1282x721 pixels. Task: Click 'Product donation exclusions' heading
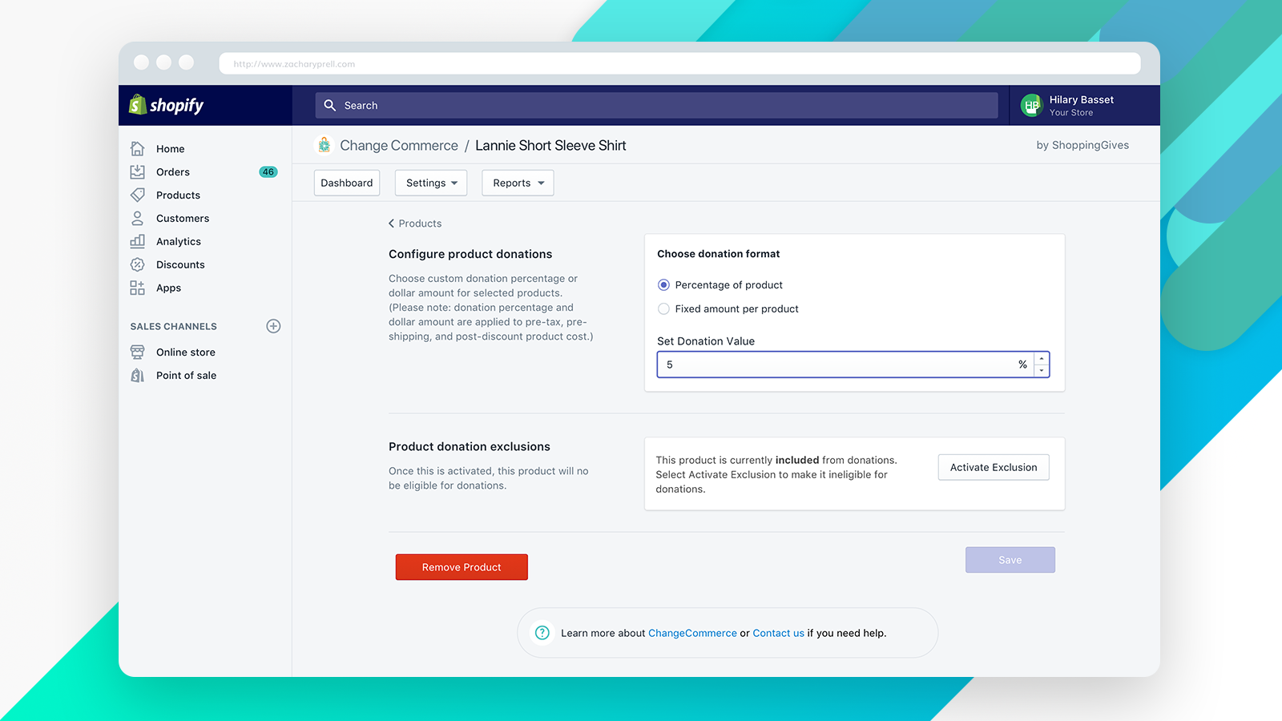tap(470, 446)
